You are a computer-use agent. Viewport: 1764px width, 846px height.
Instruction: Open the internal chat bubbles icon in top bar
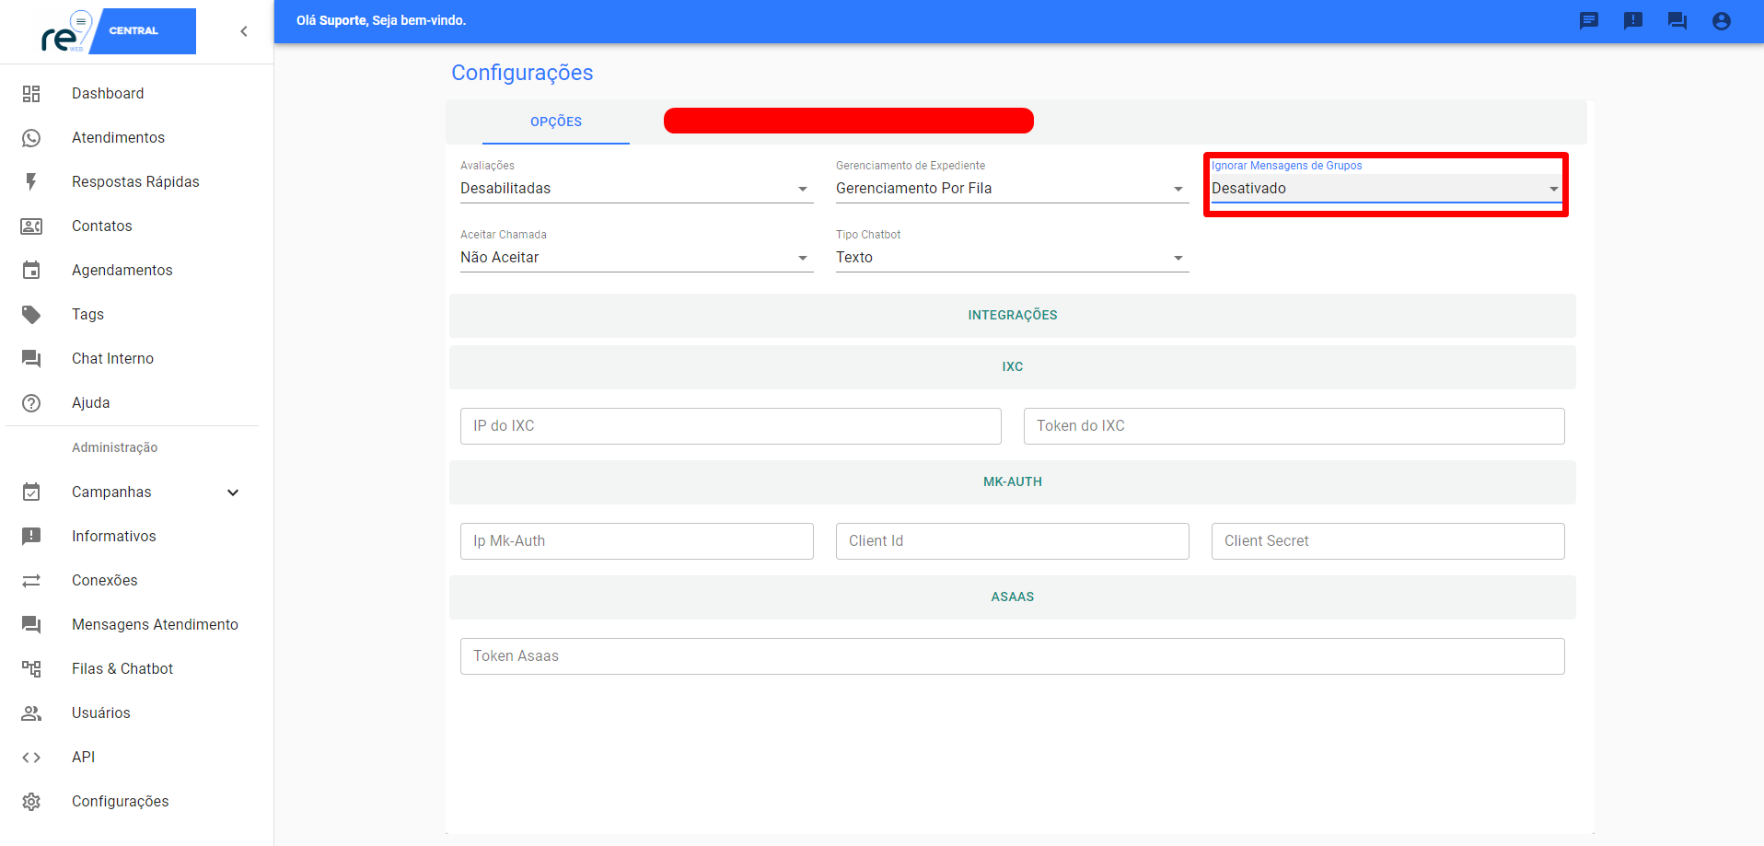click(1677, 21)
